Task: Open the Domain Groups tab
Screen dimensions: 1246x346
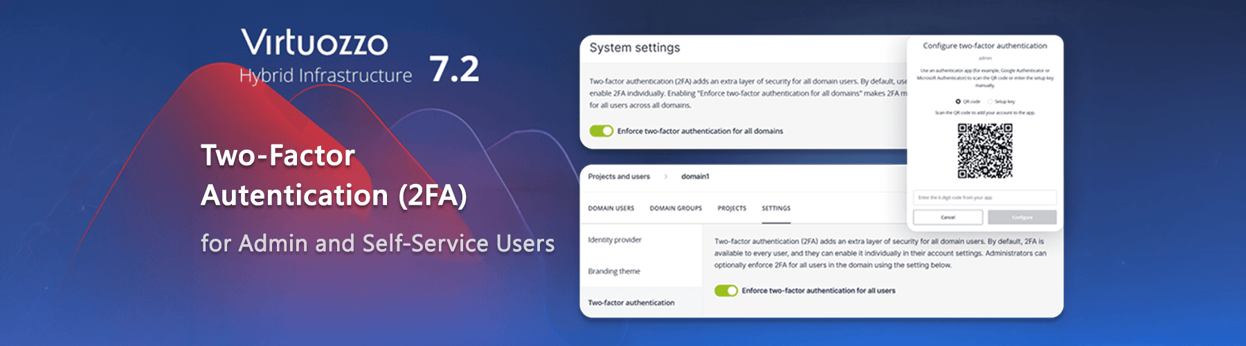Action: (x=676, y=208)
